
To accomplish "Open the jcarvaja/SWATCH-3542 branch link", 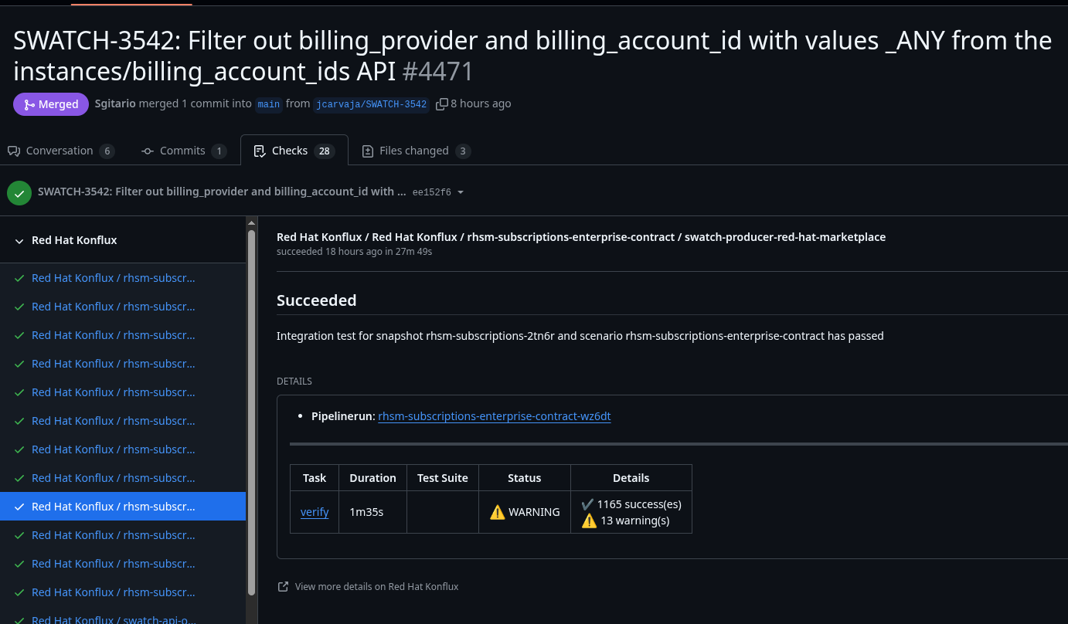I will pyautogui.click(x=371, y=104).
